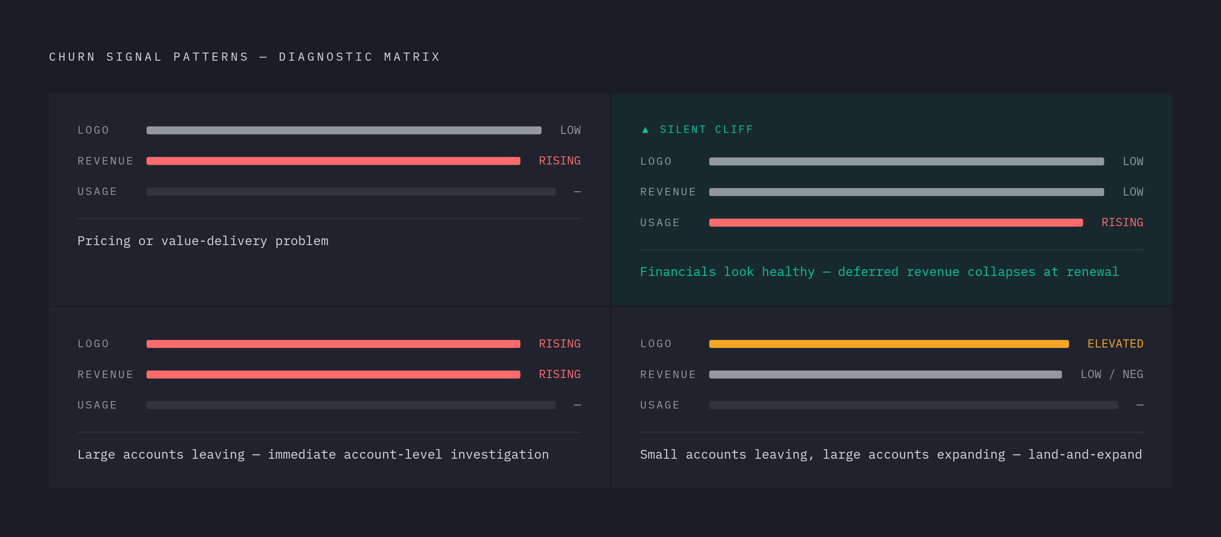Image resolution: width=1221 pixels, height=537 pixels.
Task: Click 'Large accounts leaving' description text
Action: pos(313,455)
